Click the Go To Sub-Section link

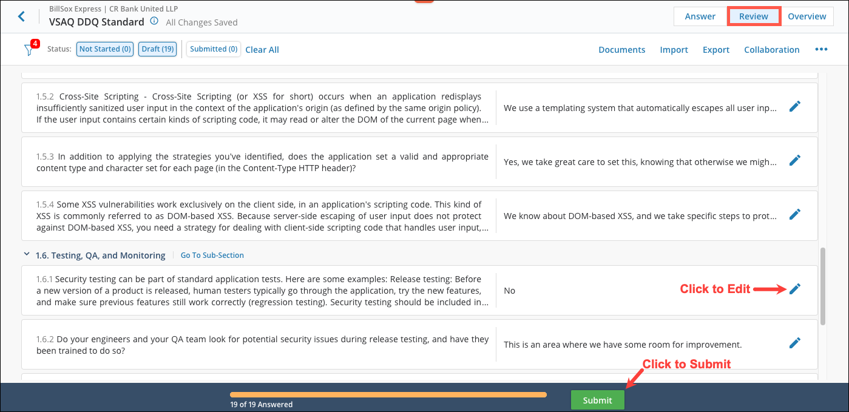click(x=212, y=255)
